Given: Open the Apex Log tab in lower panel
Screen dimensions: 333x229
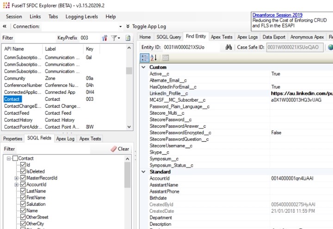Looking at the screenshot, I should [x=65, y=139].
